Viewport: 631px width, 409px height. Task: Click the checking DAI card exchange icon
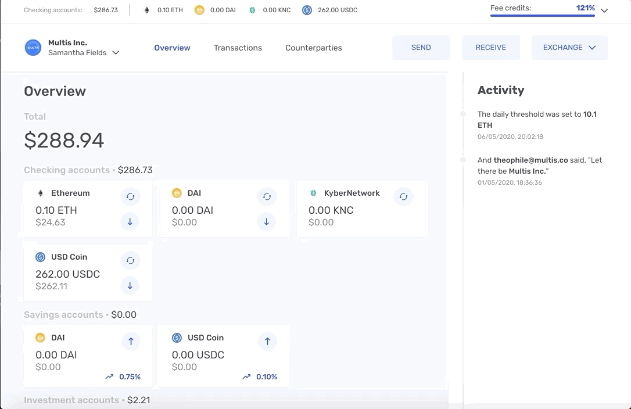coord(267,197)
